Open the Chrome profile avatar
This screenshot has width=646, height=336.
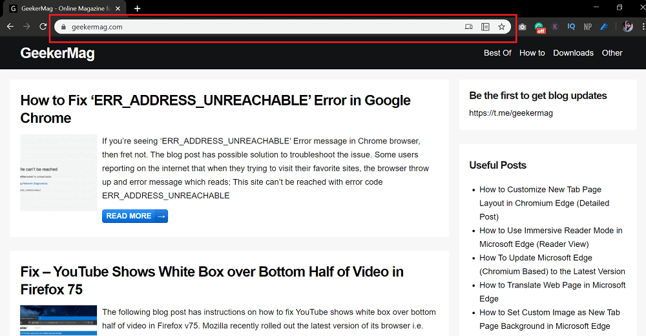[x=627, y=26]
